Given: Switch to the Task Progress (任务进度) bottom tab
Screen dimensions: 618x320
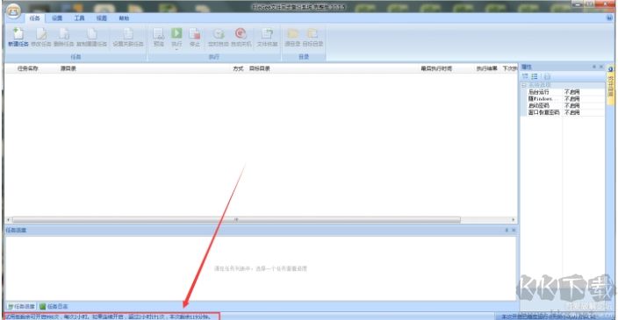Looking at the screenshot, I should [21, 306].
